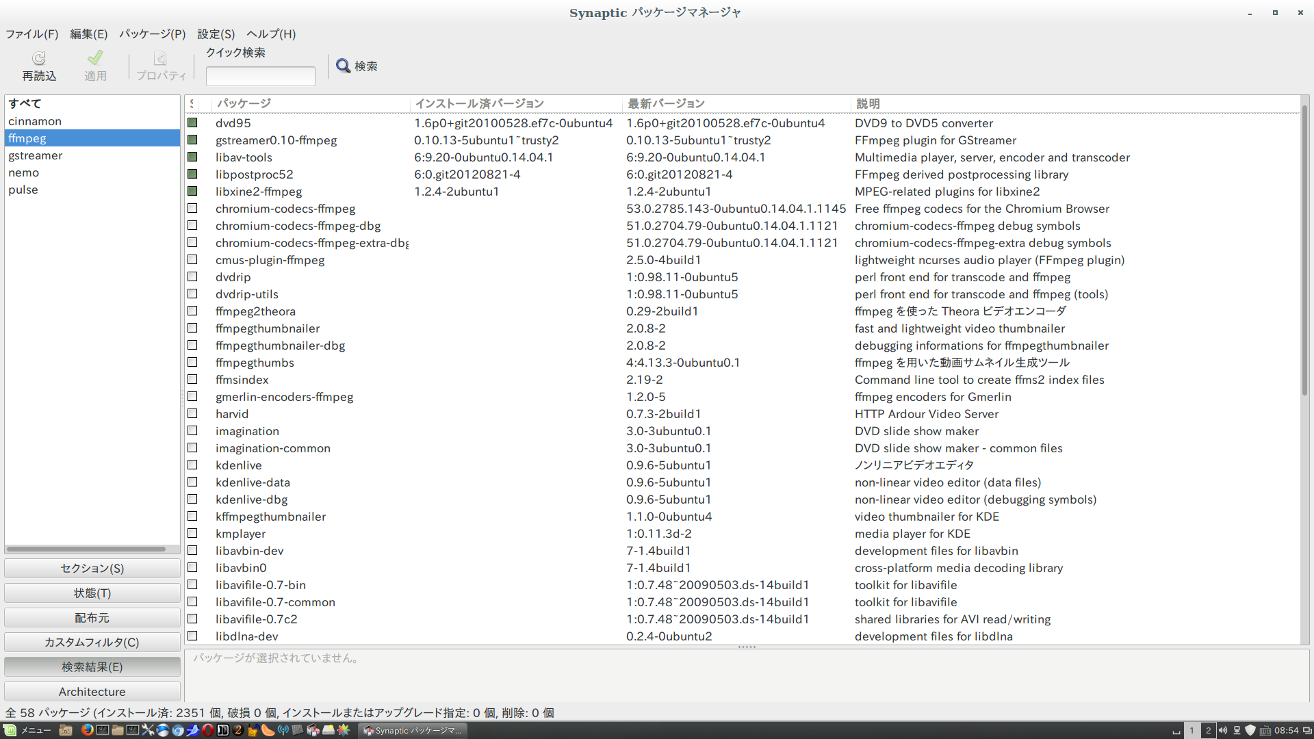Screen dimensions: 1314x739
Task: Sort by the パッケージ column header
Action: pyautogui.click(x=311, y=103)
